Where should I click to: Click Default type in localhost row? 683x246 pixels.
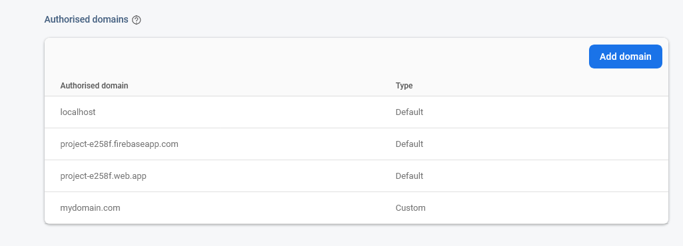tap(409, 112)
